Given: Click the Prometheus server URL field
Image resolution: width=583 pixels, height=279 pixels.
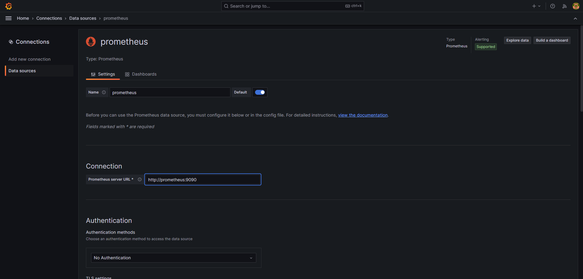Looking at the screenshot, I should click(x=203, y=179).
